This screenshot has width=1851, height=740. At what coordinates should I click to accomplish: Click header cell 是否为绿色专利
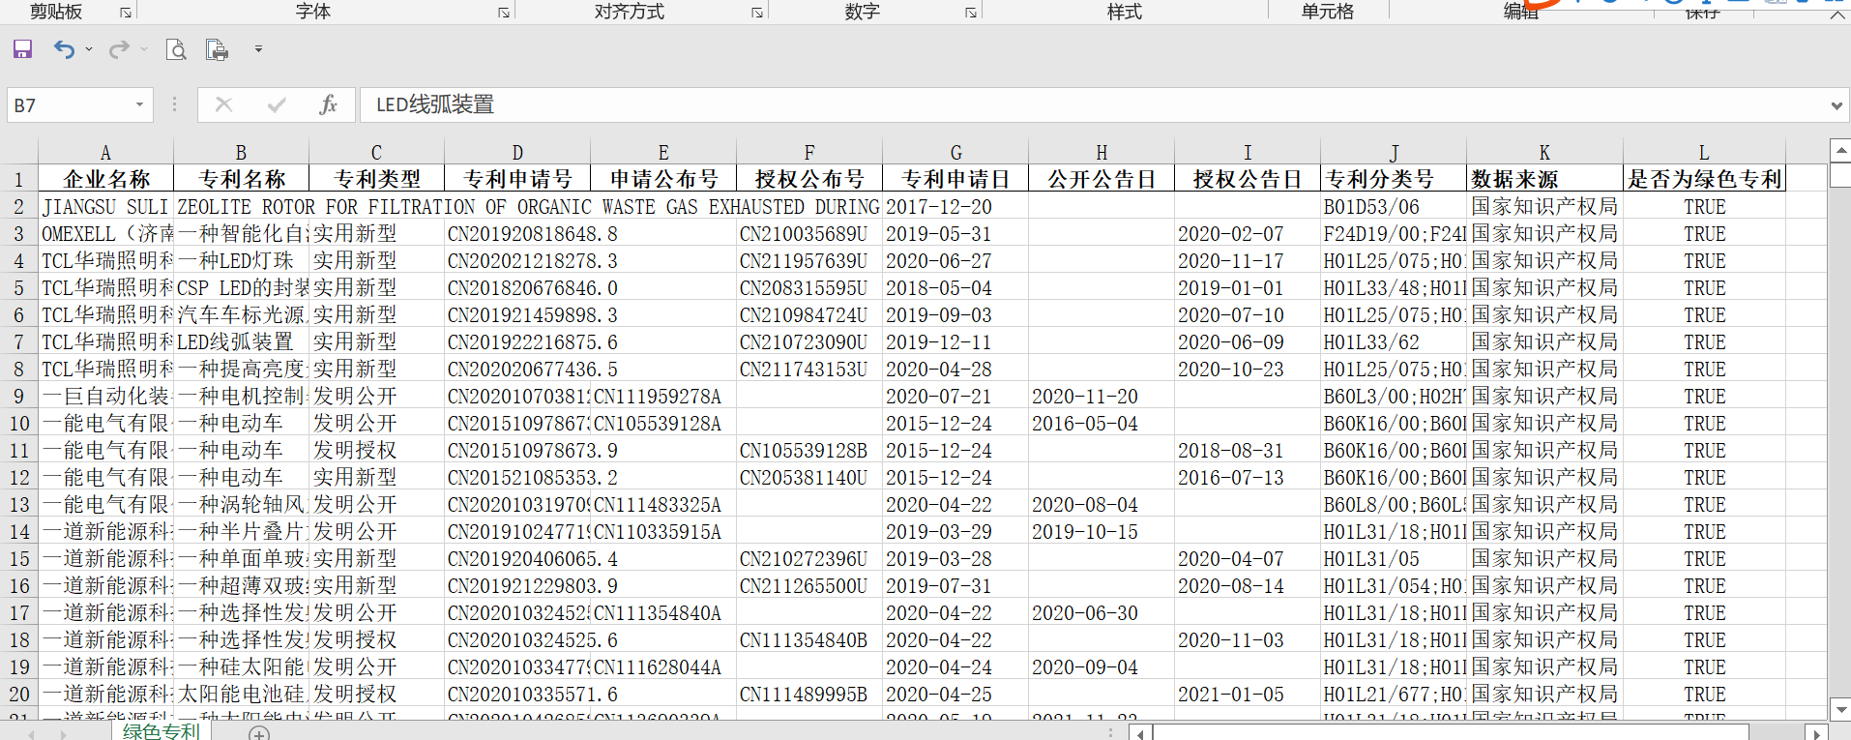click(1704, 179)
